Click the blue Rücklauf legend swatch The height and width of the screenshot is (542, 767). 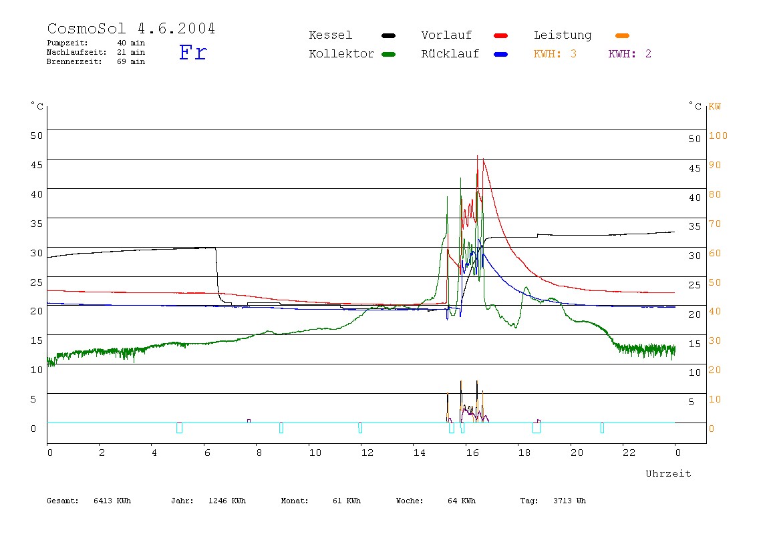[x=501, y=54]
